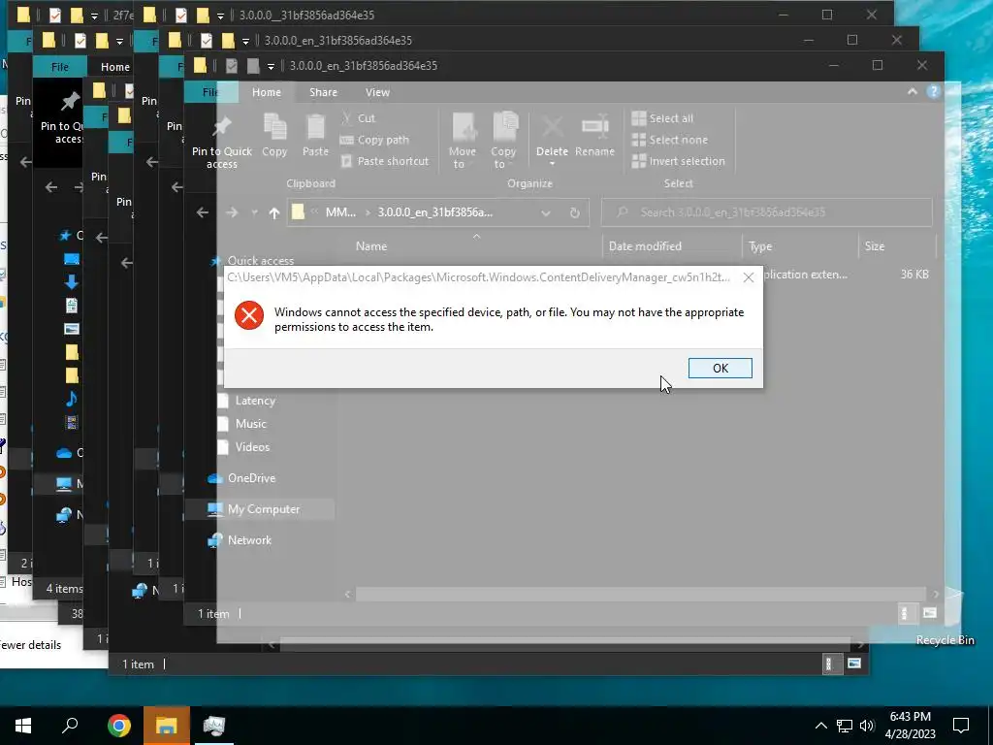Viewport: 993px width, 745px height.
Task: Open the notification center icon
Action: [961, 726]
